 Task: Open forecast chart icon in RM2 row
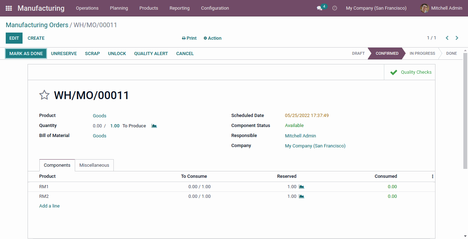point(302,196)
